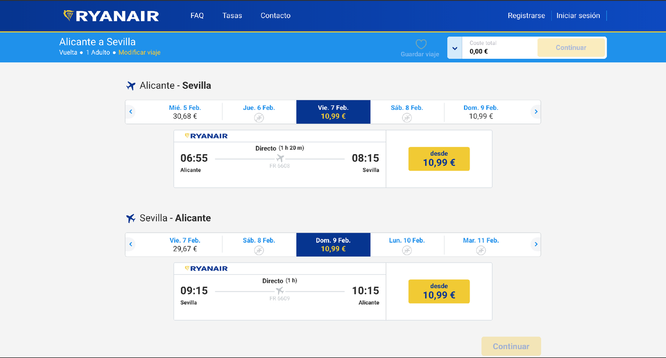Click the no-flight icon under Lun. 10 Feb.
The image size is (666, 358).
407,250
